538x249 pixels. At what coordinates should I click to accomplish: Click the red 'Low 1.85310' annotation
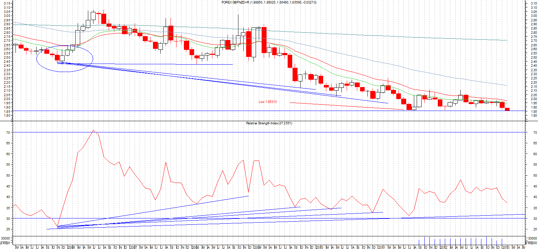268,102
